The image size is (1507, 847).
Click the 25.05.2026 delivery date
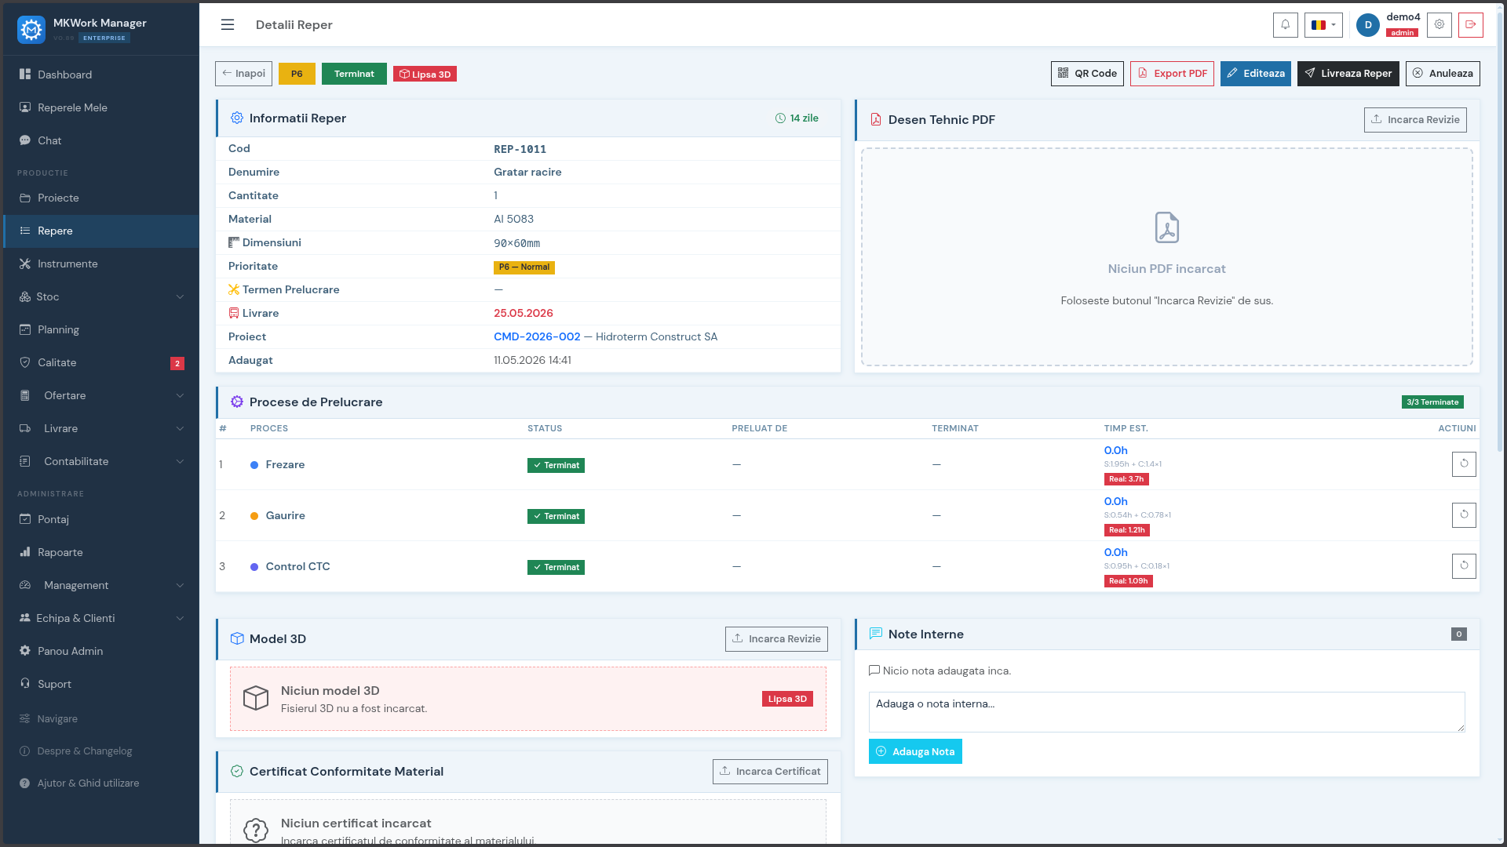(x=523, y=313)
